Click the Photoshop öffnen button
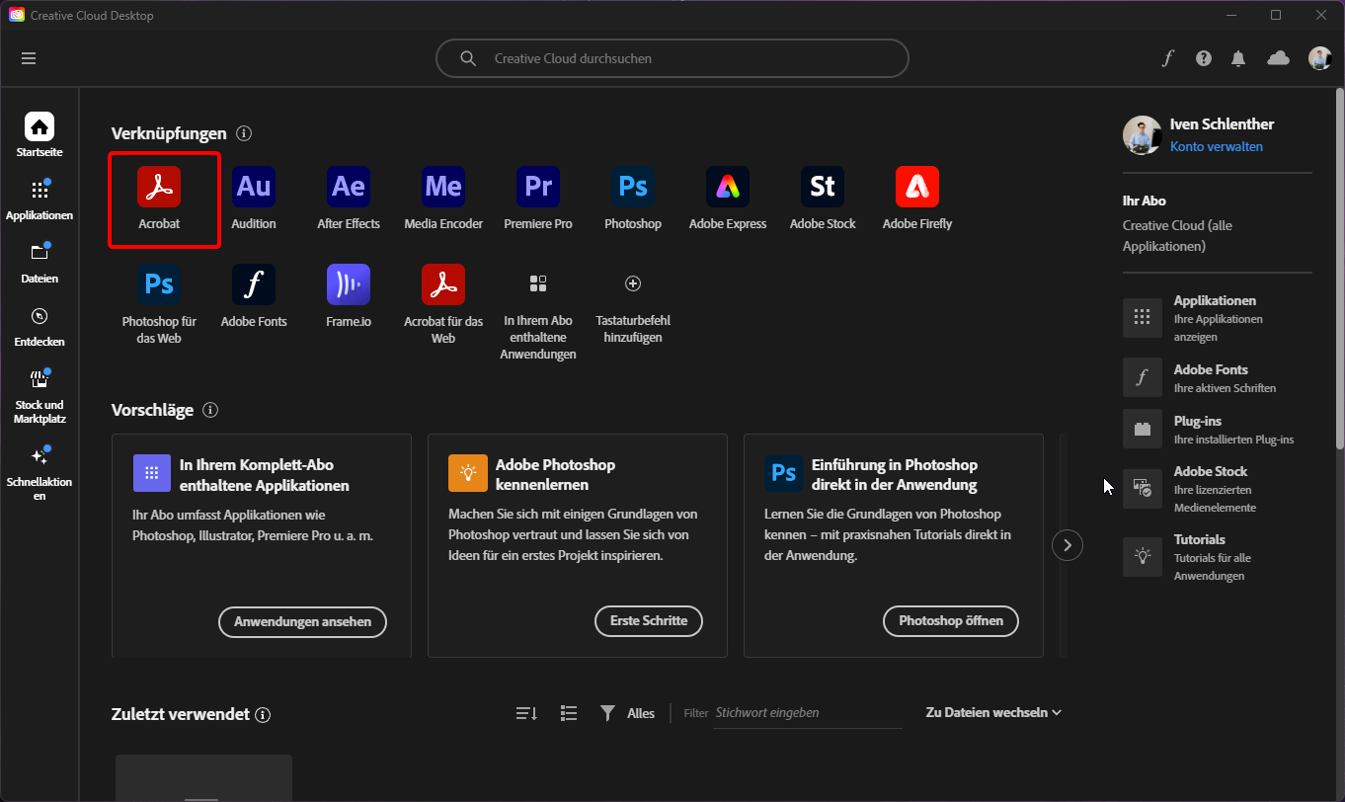Image resolution: width=1345 pixels, height=802 pixels. click(950, 621)
